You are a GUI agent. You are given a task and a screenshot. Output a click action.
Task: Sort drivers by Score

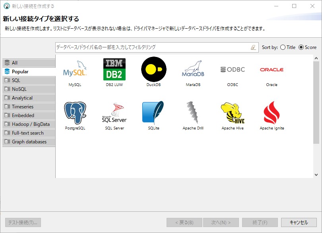coord(307,47)
